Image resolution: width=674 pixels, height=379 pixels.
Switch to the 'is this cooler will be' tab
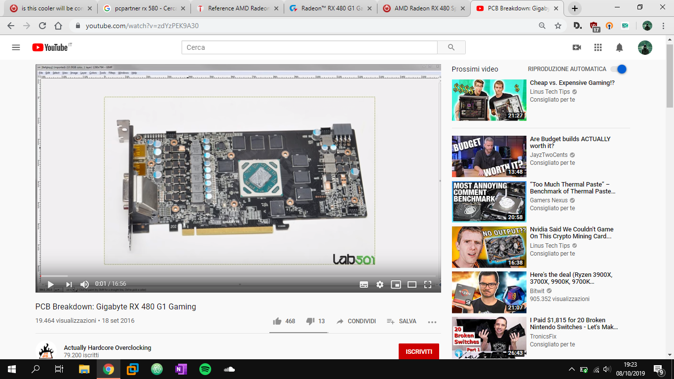pos(50,8)
